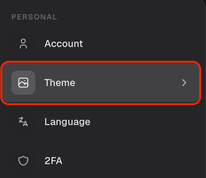Click the Account person icon
This screenshot has height=178, width=206.
23,44
